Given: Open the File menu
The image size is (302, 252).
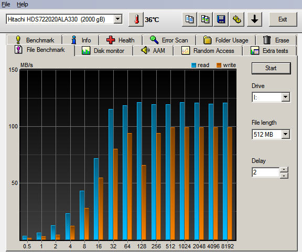Looking at the screenshot, I should pyautogui.click(x=6, y=4).
